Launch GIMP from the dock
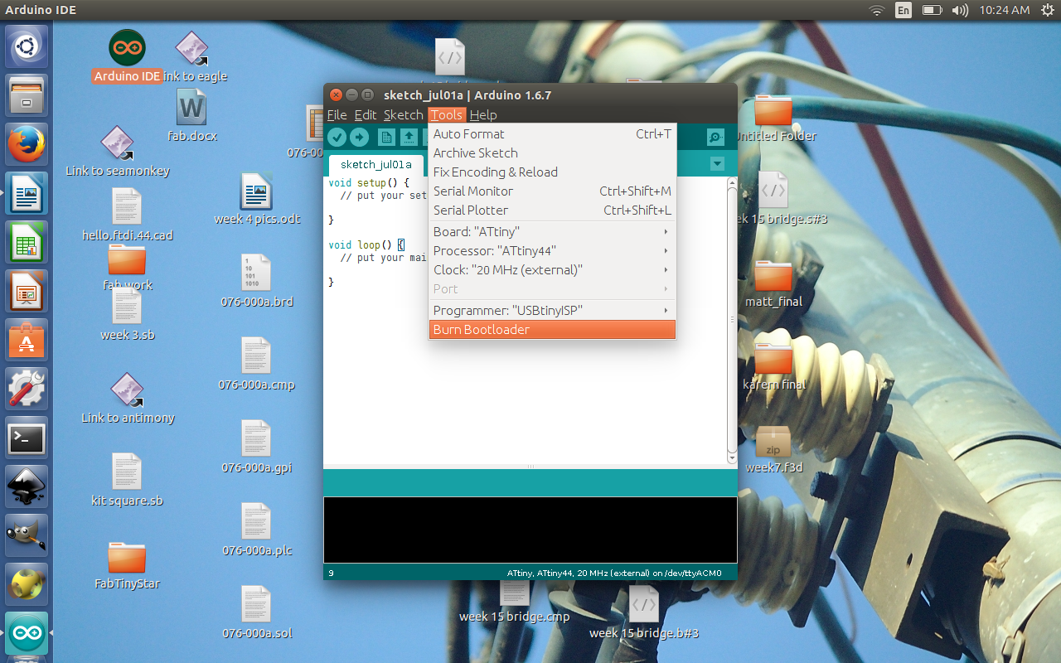This screenshot has height=663, width=1061. click(x=27, y=536)
